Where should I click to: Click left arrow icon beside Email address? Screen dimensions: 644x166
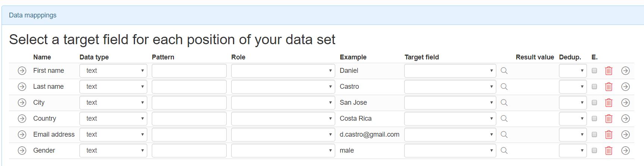[x=22, y=134]
